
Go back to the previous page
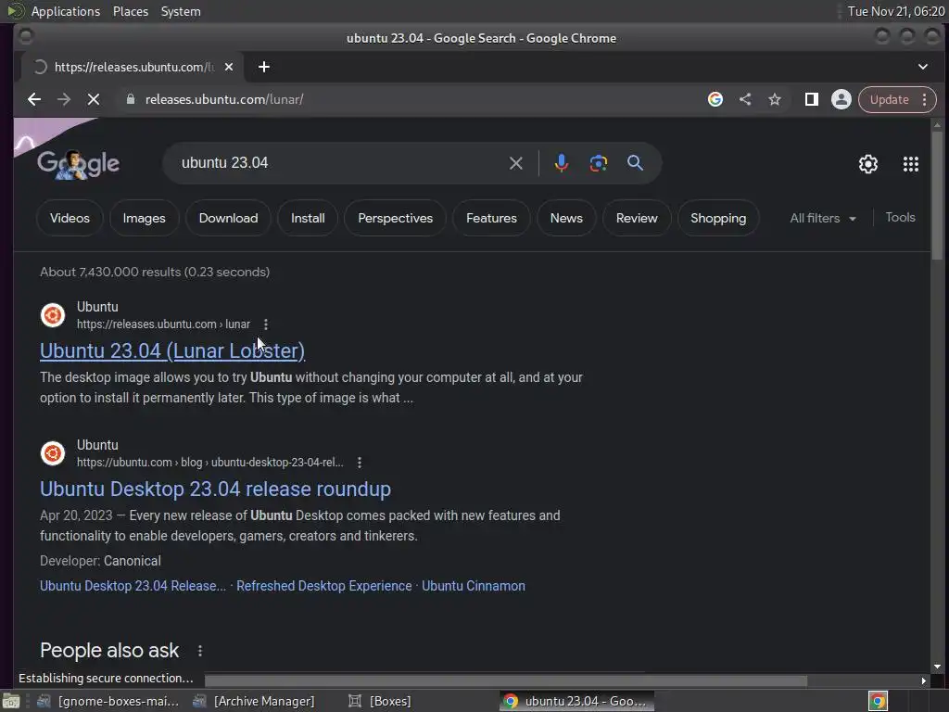pyautogui.click(x=34, y=99)
